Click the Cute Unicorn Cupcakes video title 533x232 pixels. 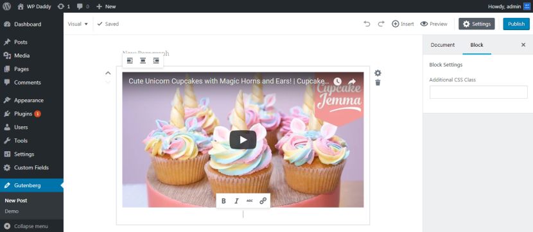click(x=229, y=81)
